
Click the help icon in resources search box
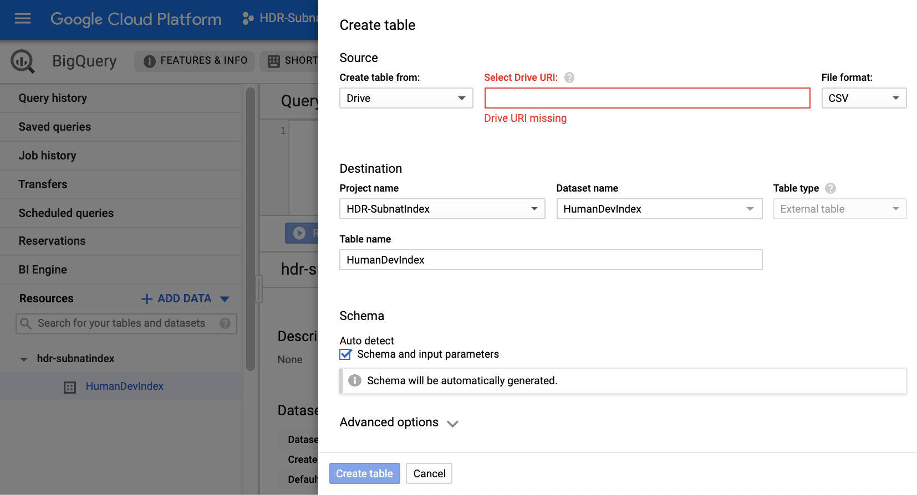(x=225, y=323)
